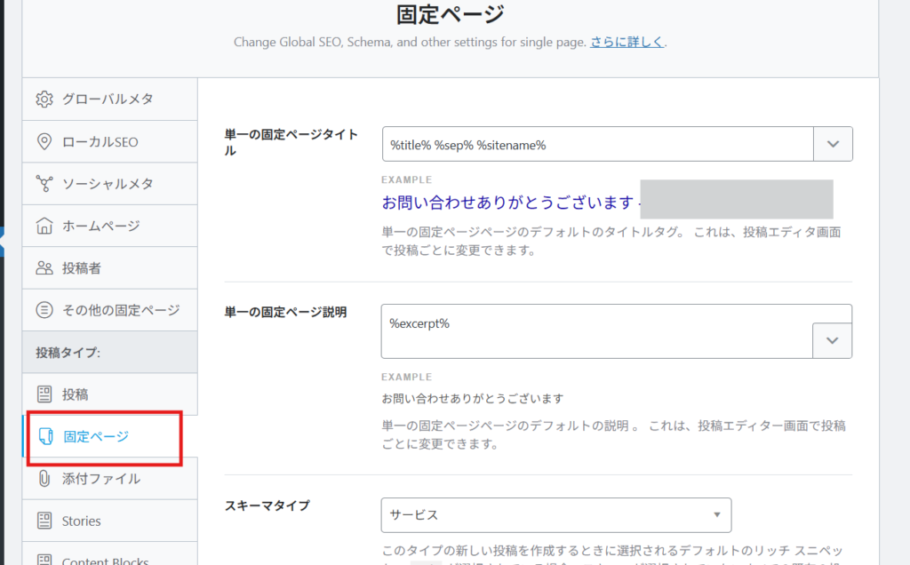Click the example title preview link

click(509, 203)
